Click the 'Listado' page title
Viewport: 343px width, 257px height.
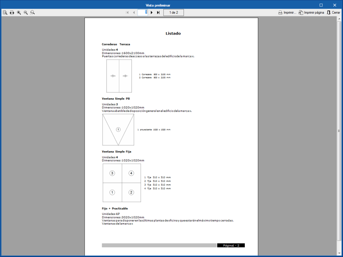tap(173, 34)
